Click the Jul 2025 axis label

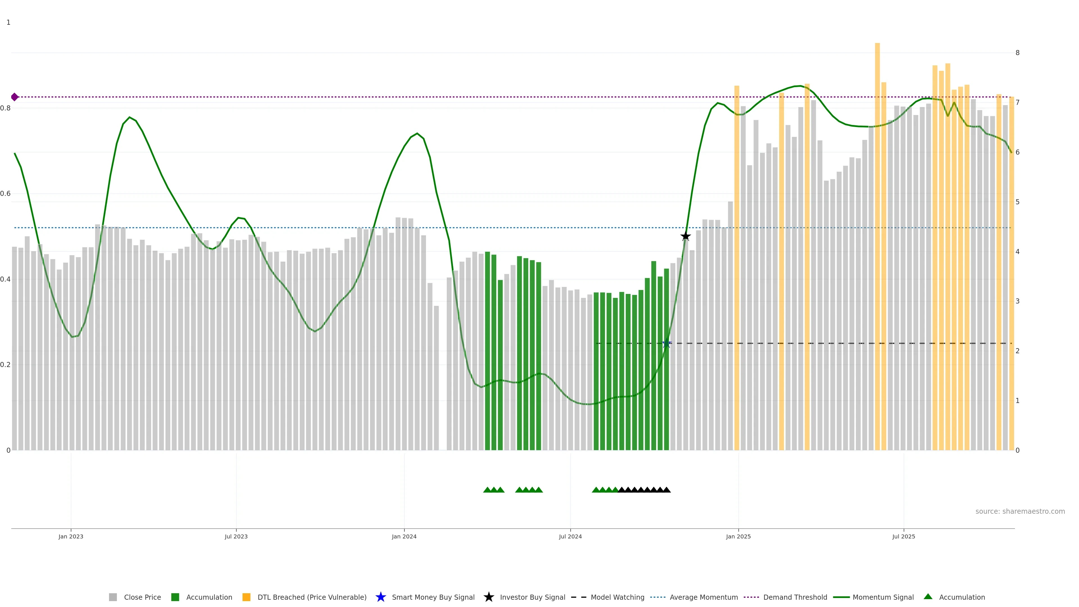tap(903, 537)
